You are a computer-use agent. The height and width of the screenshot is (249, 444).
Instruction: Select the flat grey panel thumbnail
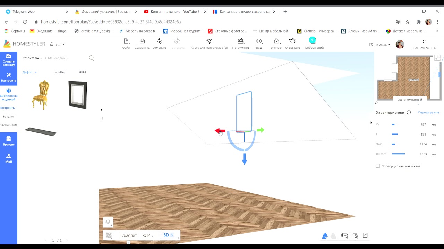coord(41,131)
